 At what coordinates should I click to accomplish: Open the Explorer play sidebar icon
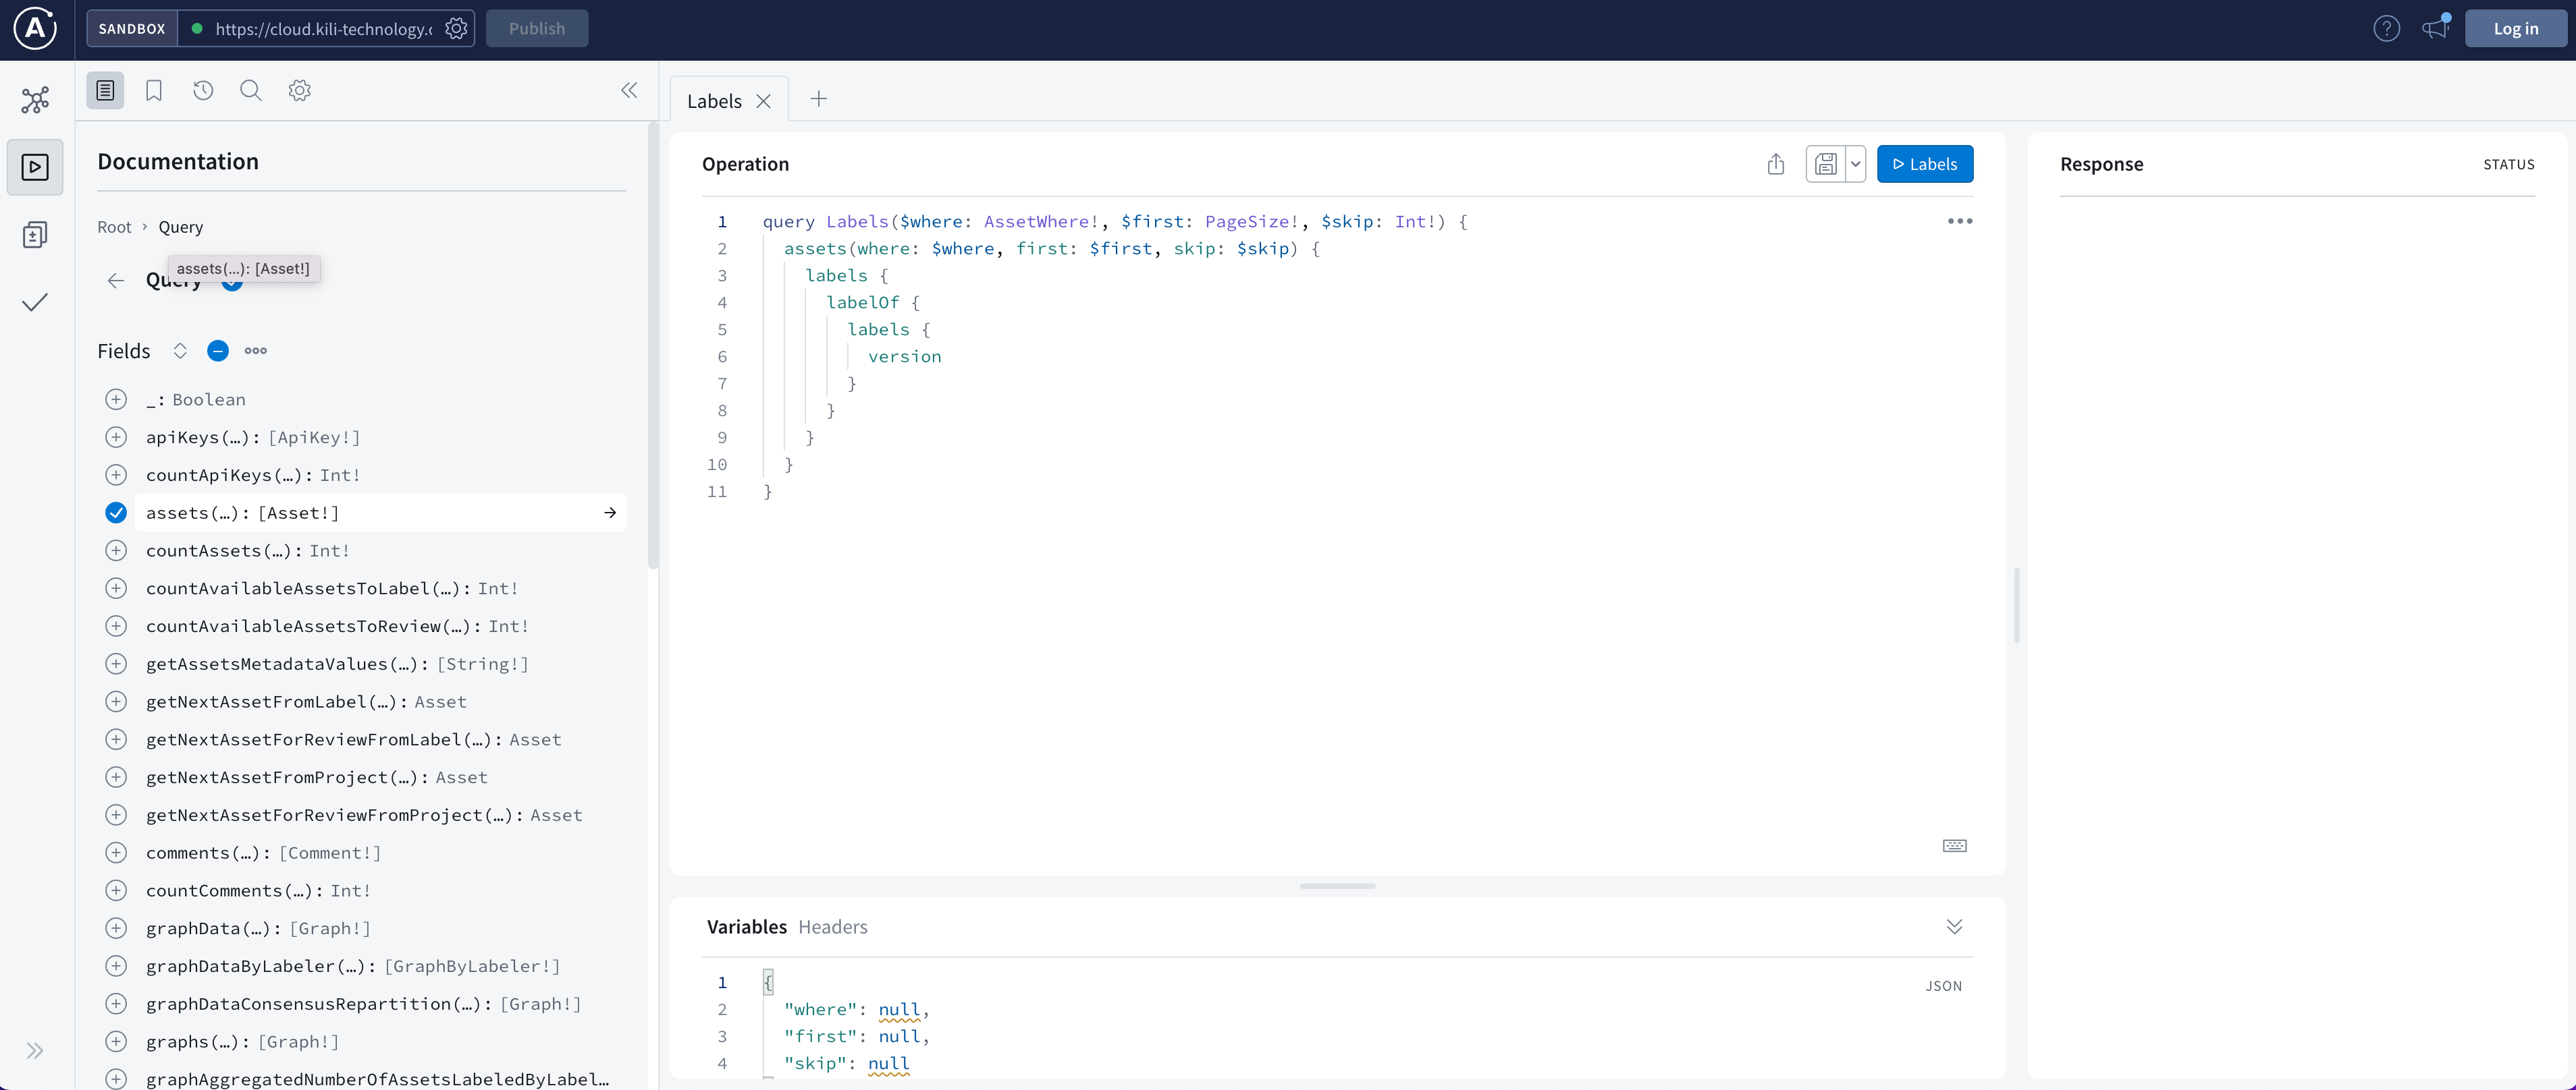[x=35, y=167]
